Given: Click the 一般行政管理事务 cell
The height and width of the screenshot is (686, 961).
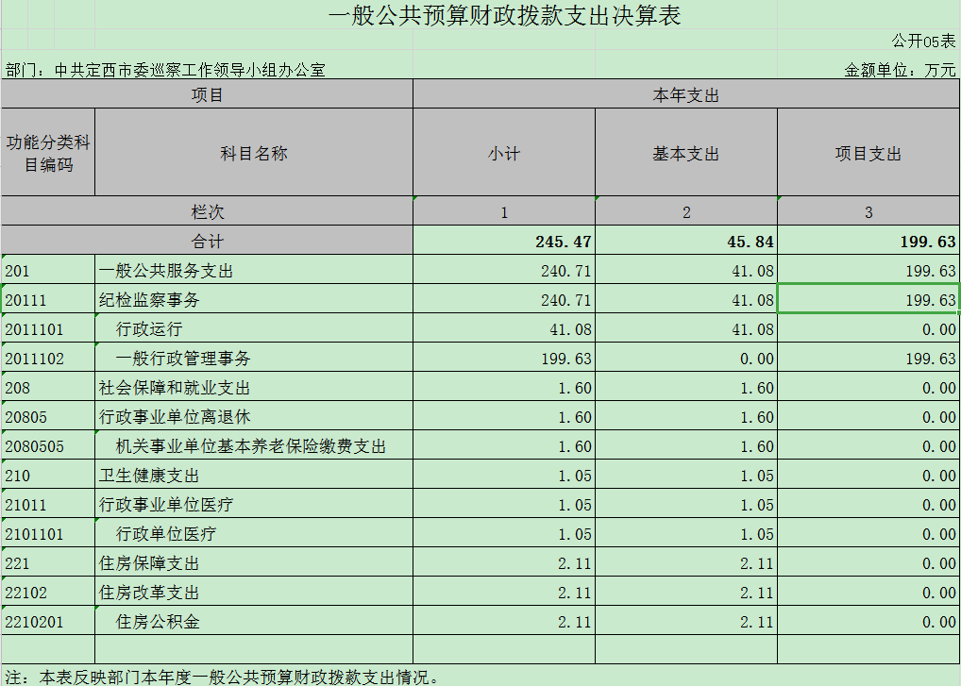Looking at the screenshot, I should click(254, 359).
